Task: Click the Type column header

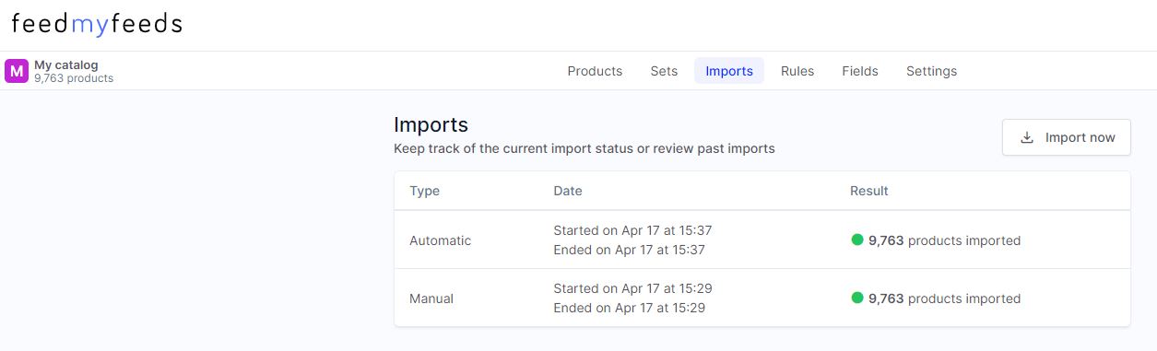Action: [x=424, y=191]
